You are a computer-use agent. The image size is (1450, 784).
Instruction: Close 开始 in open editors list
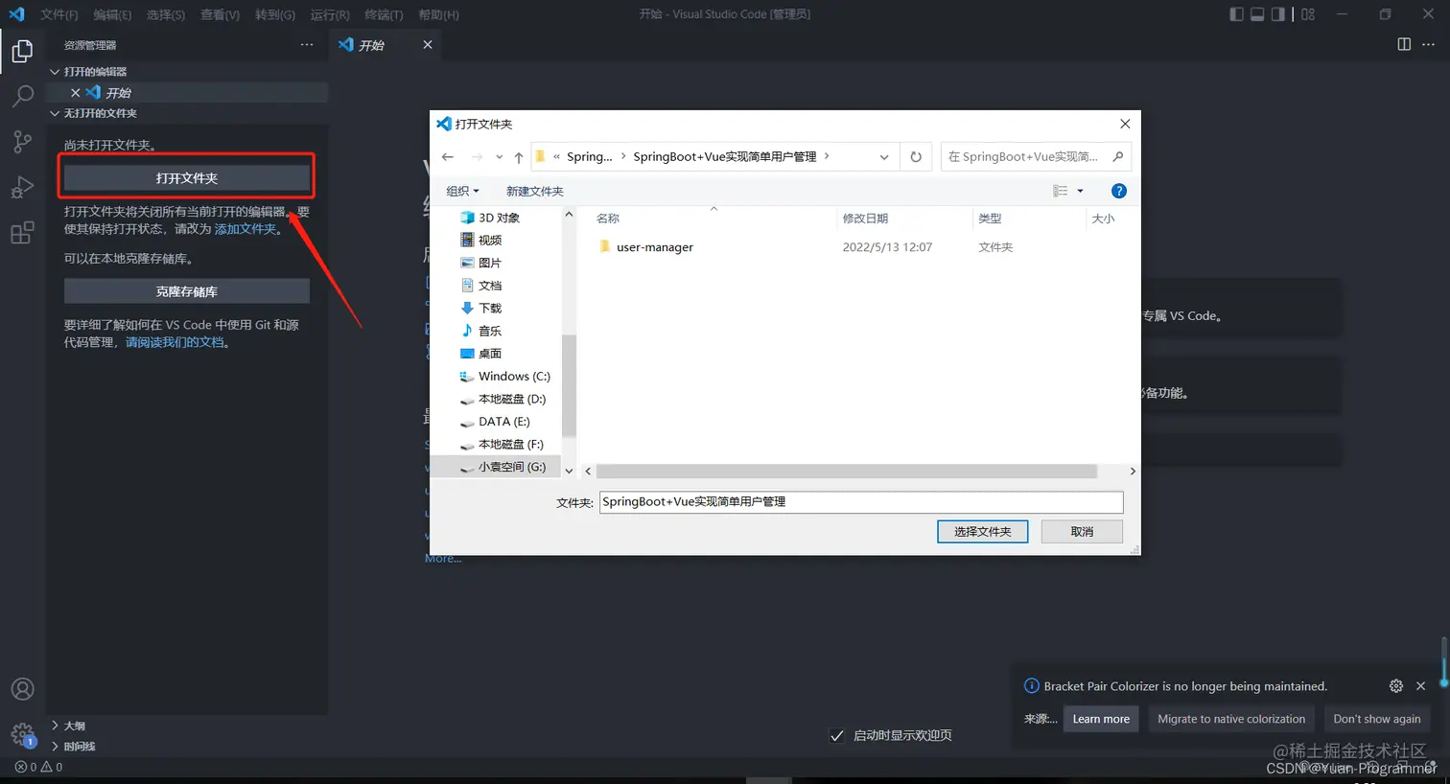76,92
